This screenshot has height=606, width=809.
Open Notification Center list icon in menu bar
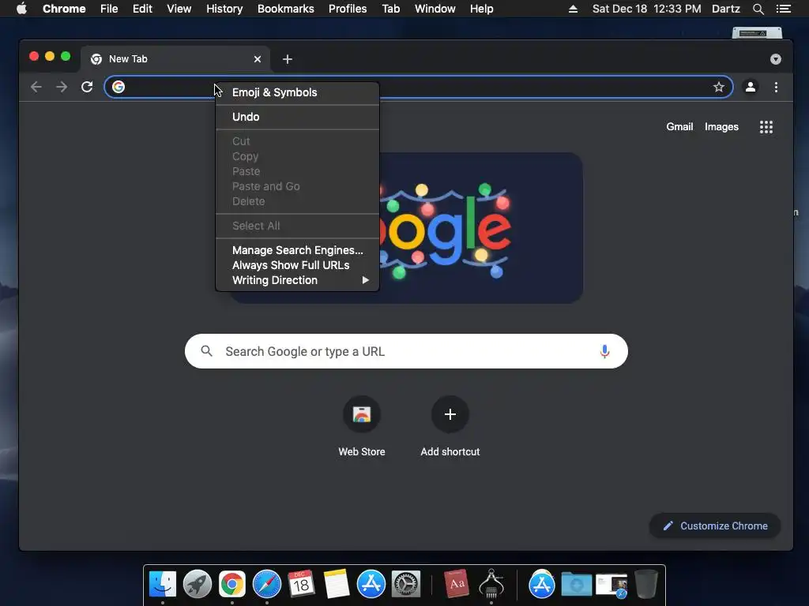pyautogui.click(x=784, y=9)
